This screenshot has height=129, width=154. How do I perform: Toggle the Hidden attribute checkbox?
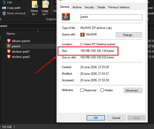tap(102, 90)
